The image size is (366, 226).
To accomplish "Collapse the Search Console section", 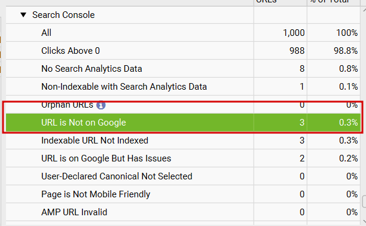I will pos(23,15).
